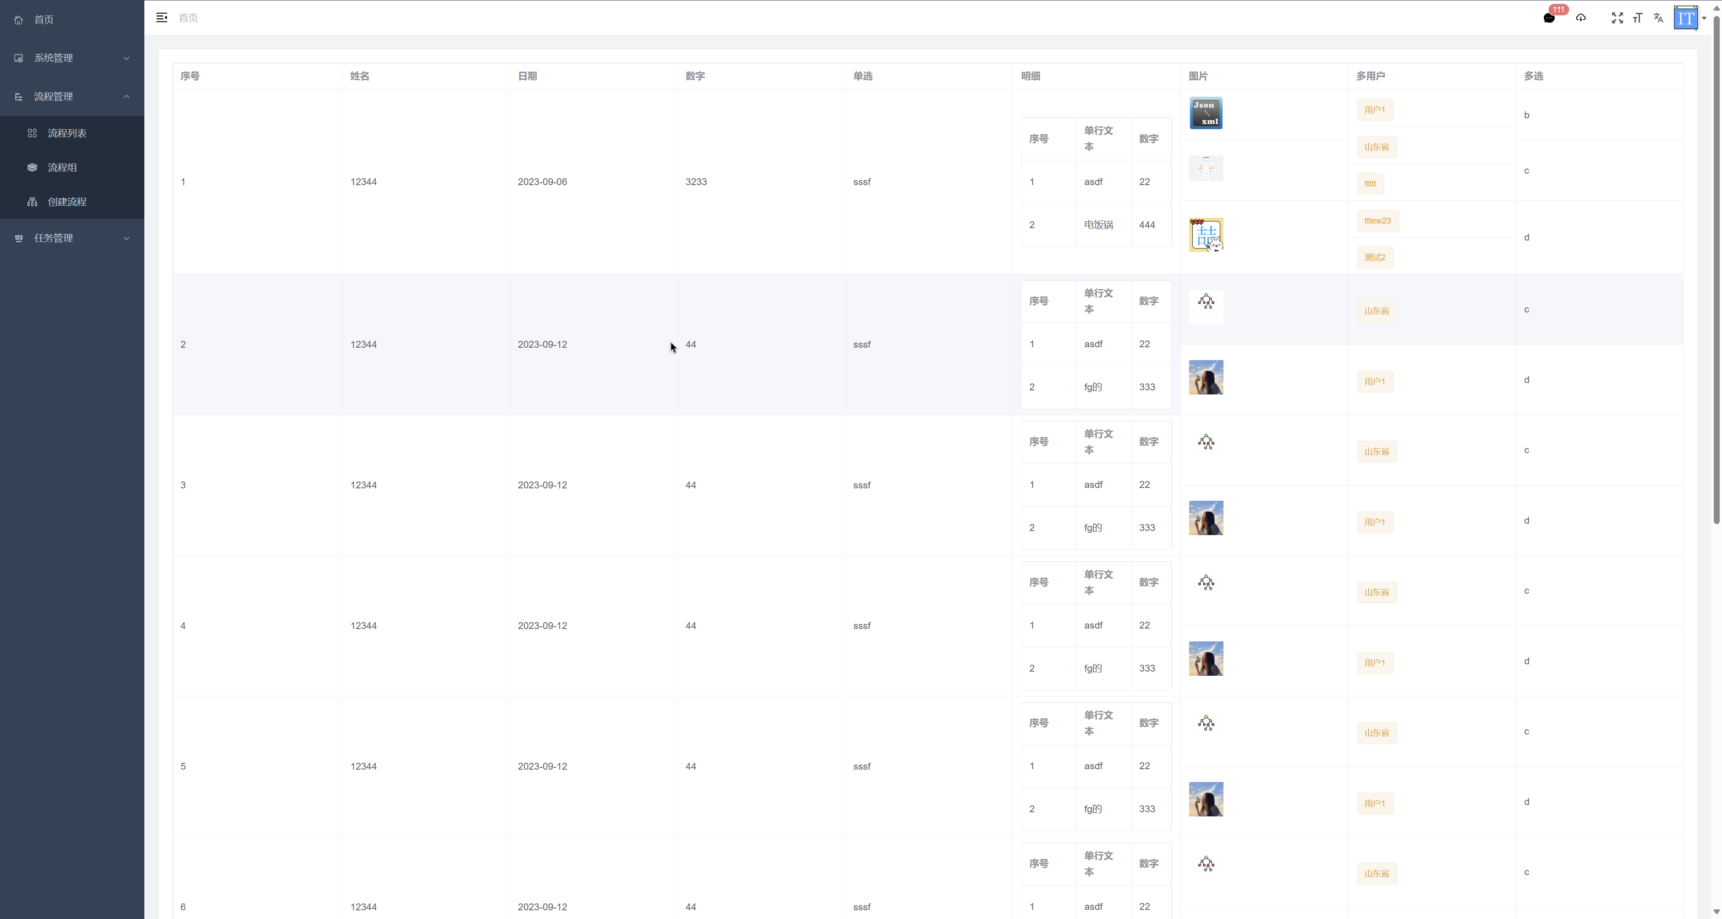Open the 任务管理 menu label
1722x919 pixels.
(54, 238)
